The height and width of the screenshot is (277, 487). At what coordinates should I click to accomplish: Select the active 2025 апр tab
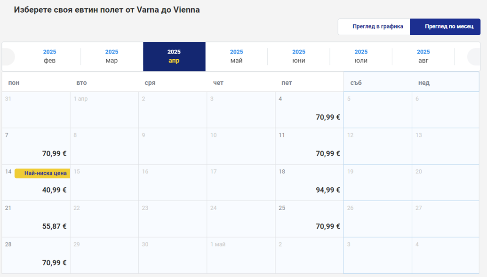(174, 56)
